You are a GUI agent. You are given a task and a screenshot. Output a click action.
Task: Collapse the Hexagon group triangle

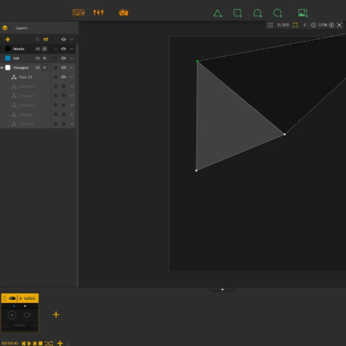tap(2, 68)
